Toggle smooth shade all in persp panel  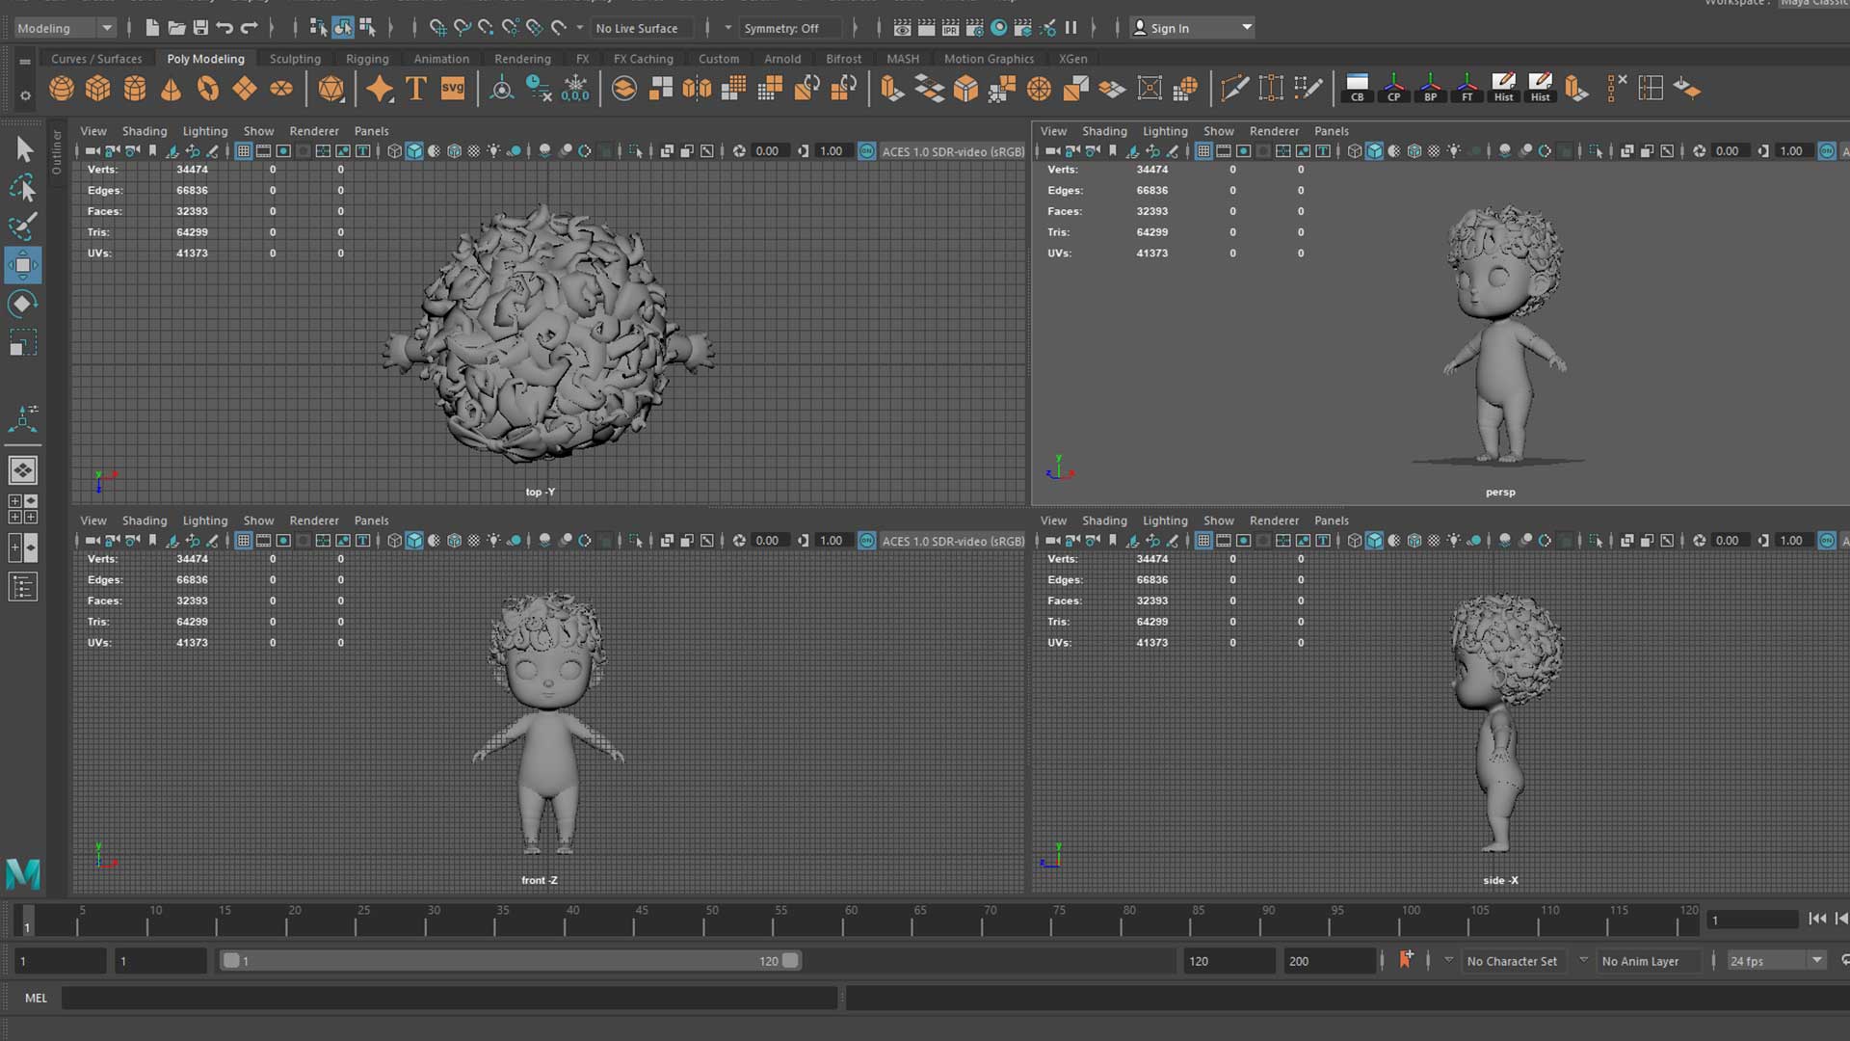click(1374, 151)
